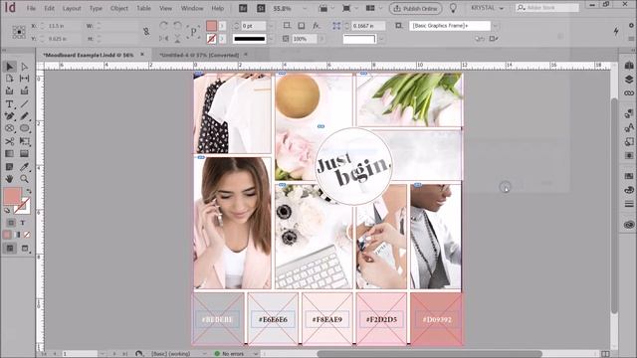Switch to Untitled-4 Converted document tab
Image resolution: width=637 pixels, height=358 pixels.
point(199,55)
